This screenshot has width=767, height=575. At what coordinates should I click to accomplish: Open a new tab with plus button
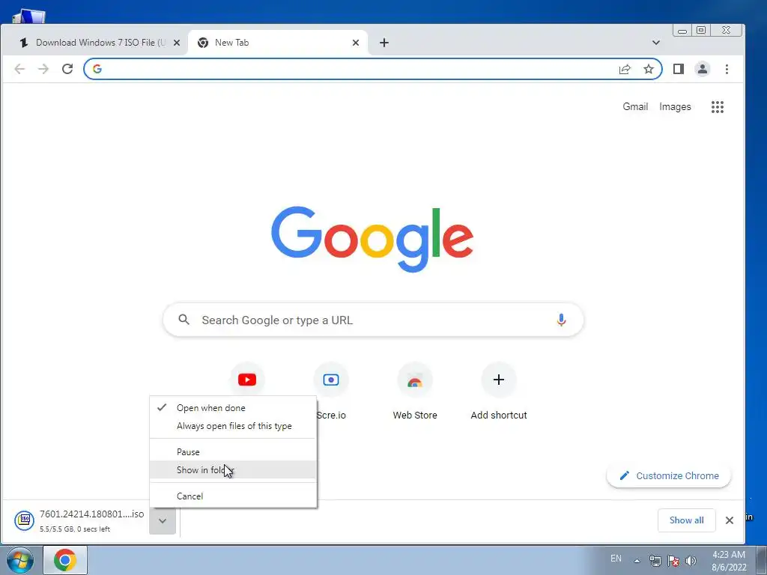(384, 43)
